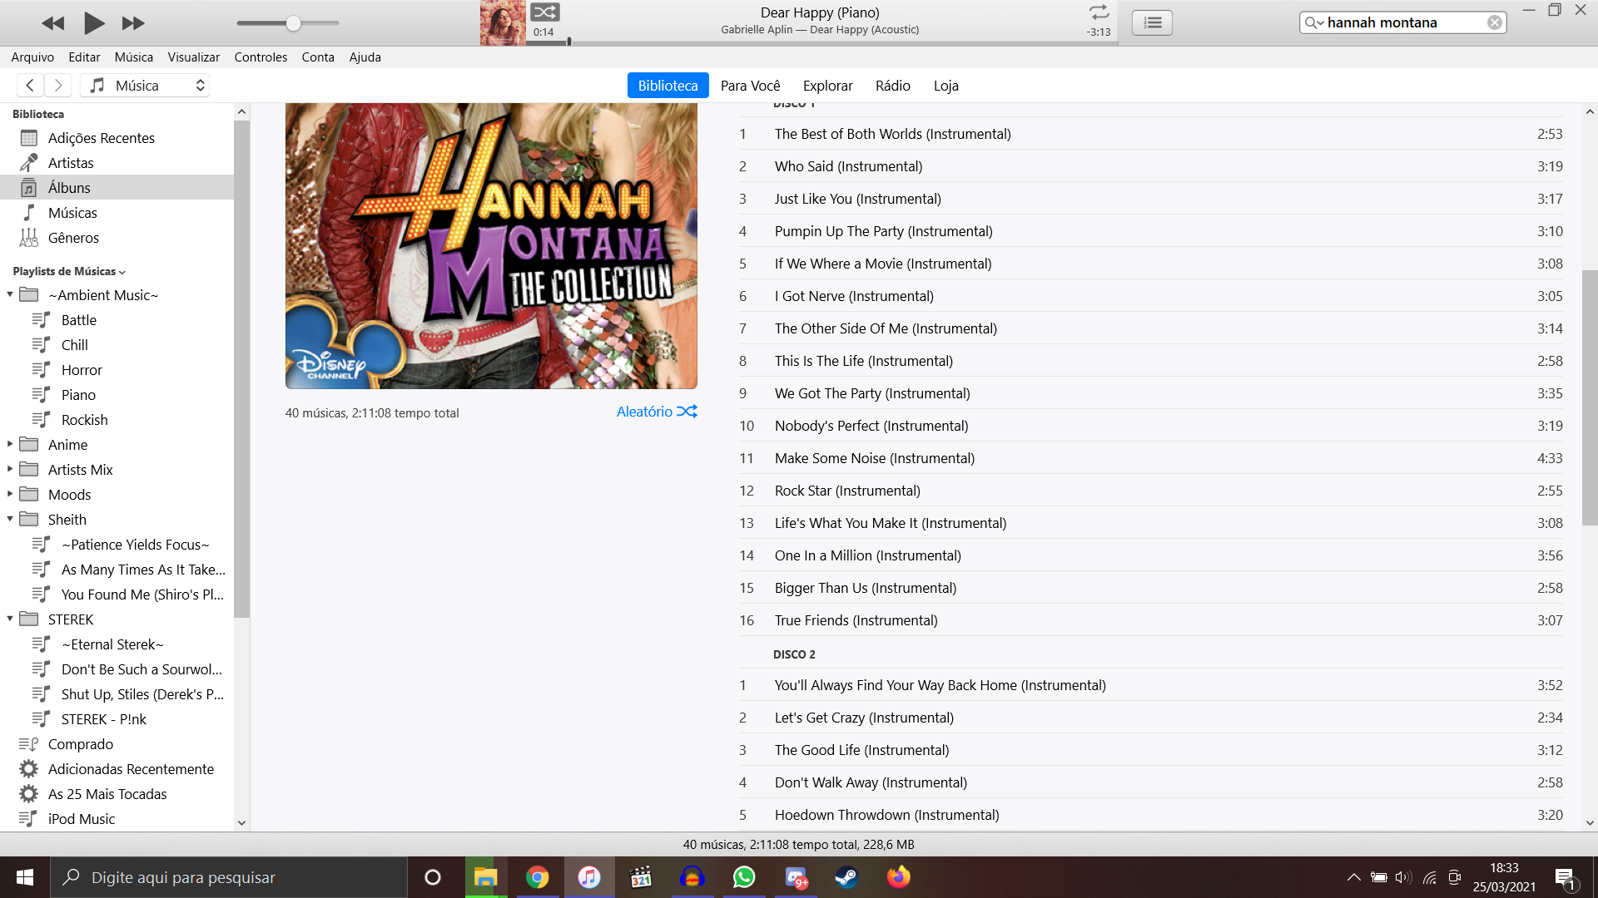Open the Editar menu
This screenshot has width=1598, height=898.
[84, 57]
